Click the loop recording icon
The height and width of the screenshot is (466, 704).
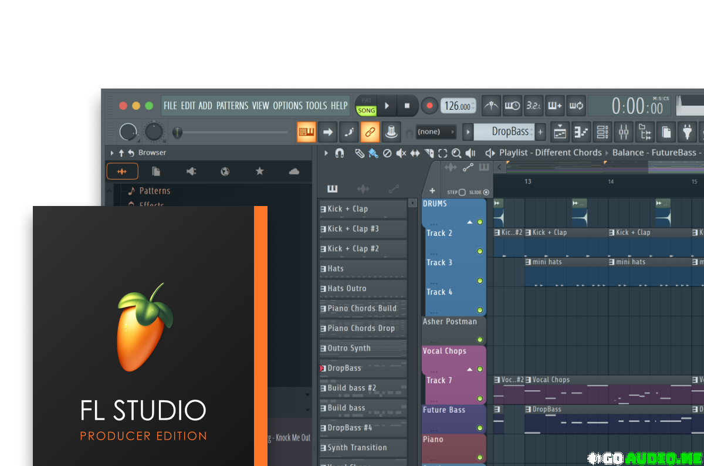coord(576,106)
